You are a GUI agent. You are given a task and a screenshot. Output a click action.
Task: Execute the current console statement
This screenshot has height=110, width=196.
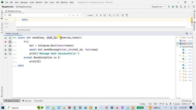(6, 46)
